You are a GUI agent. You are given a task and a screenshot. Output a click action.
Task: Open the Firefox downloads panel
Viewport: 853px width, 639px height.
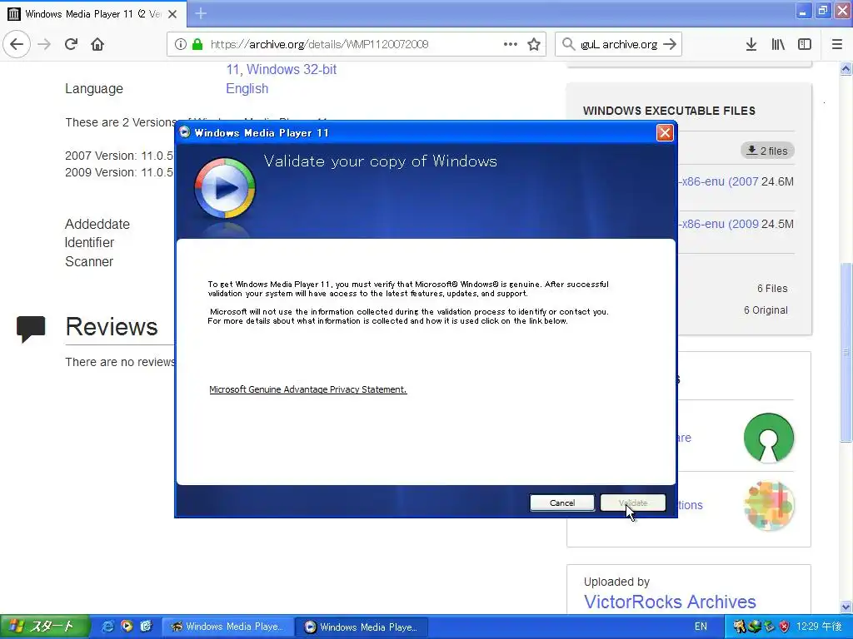click(x=751, y=44)
